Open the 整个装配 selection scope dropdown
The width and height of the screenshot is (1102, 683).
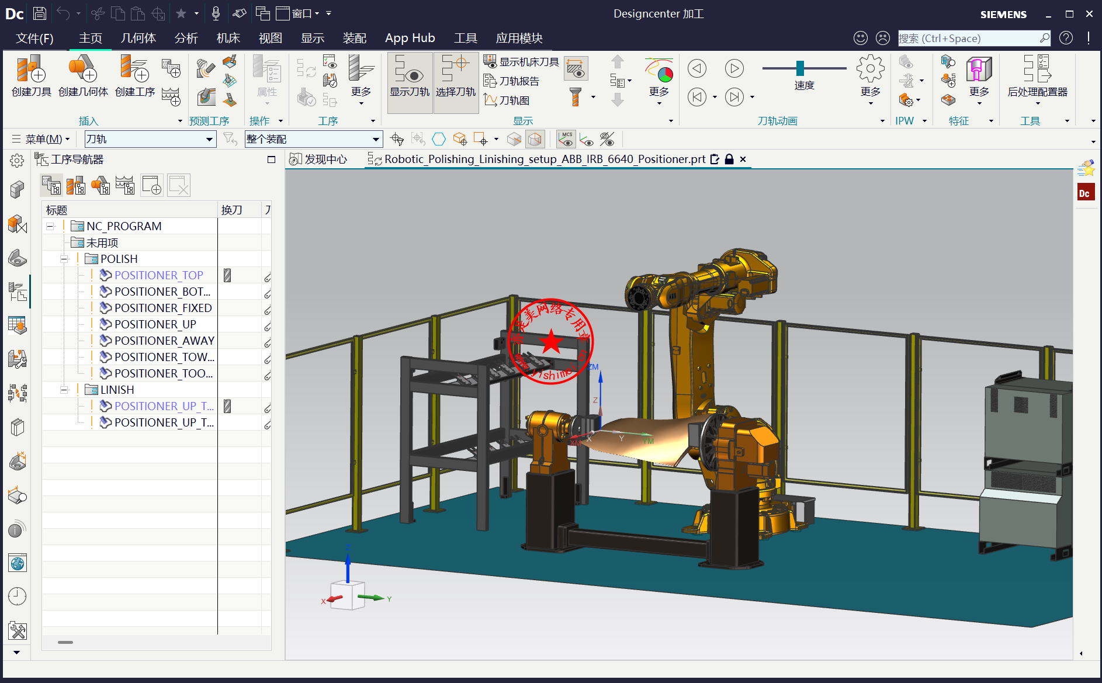(376, 139)
